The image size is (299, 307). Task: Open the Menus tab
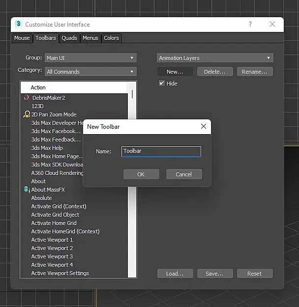click(x=90, y=38)
